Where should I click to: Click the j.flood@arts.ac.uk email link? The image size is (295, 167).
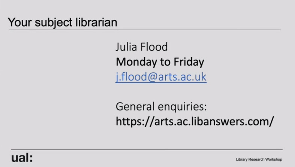tap(161, 76)
